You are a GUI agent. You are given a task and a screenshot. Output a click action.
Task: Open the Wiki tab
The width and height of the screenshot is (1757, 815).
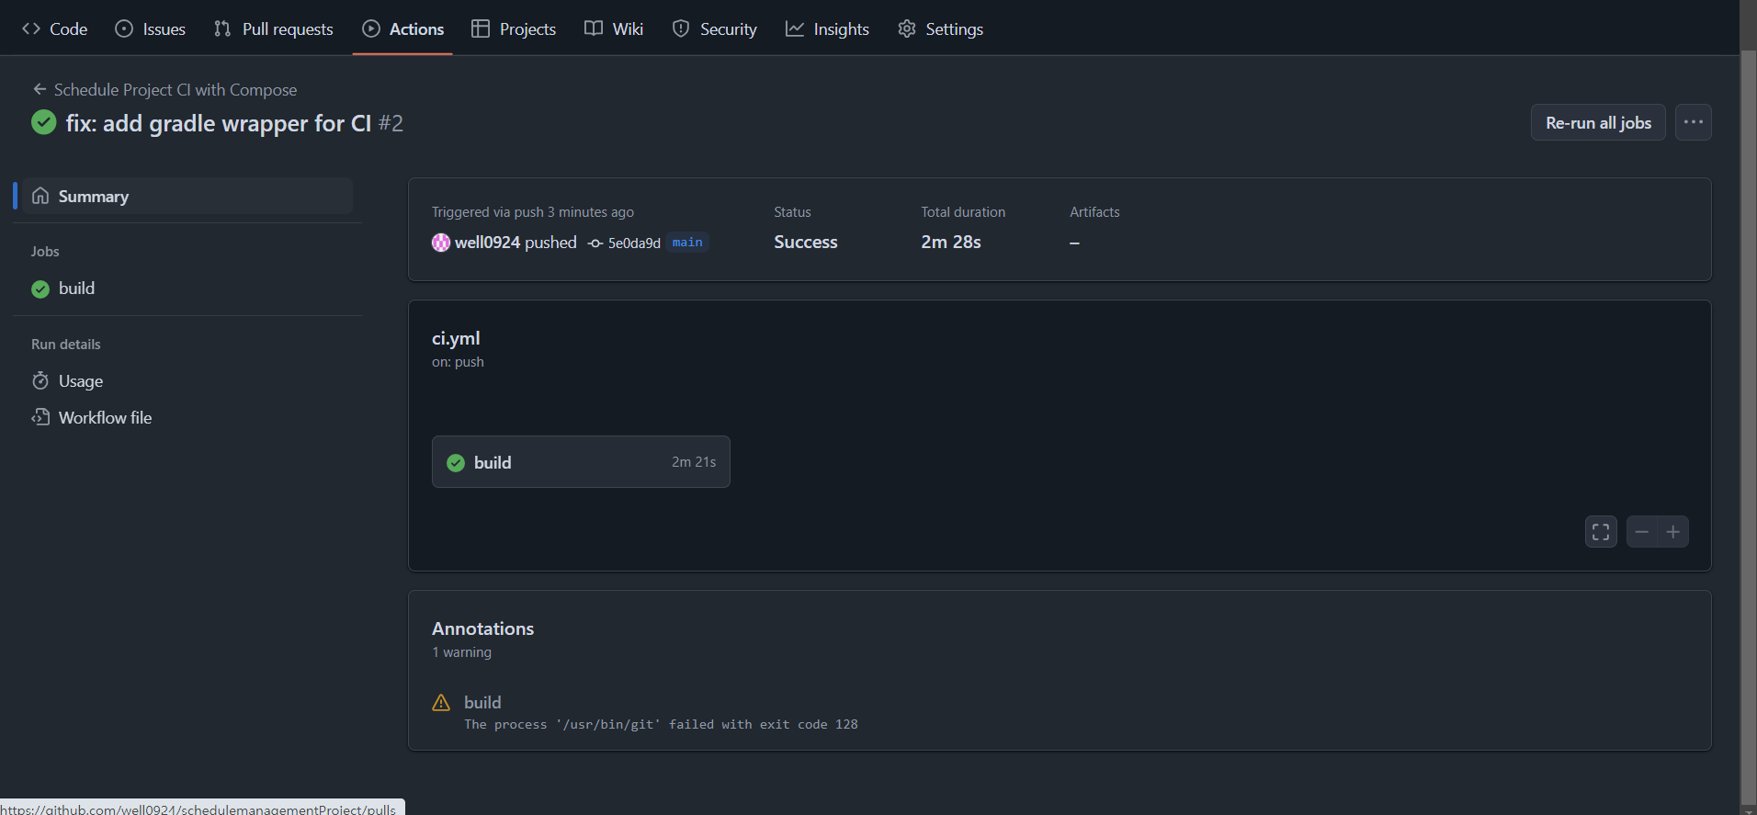[614, 28]
